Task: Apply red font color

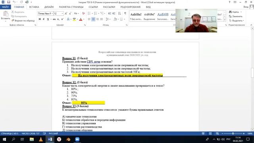Action: coord(81,19)
